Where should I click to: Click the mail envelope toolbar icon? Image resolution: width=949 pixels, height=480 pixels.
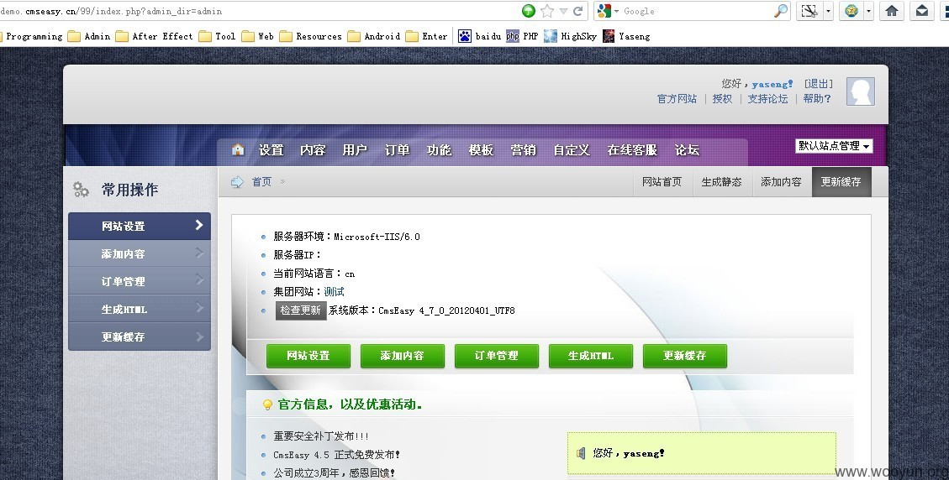922,11
